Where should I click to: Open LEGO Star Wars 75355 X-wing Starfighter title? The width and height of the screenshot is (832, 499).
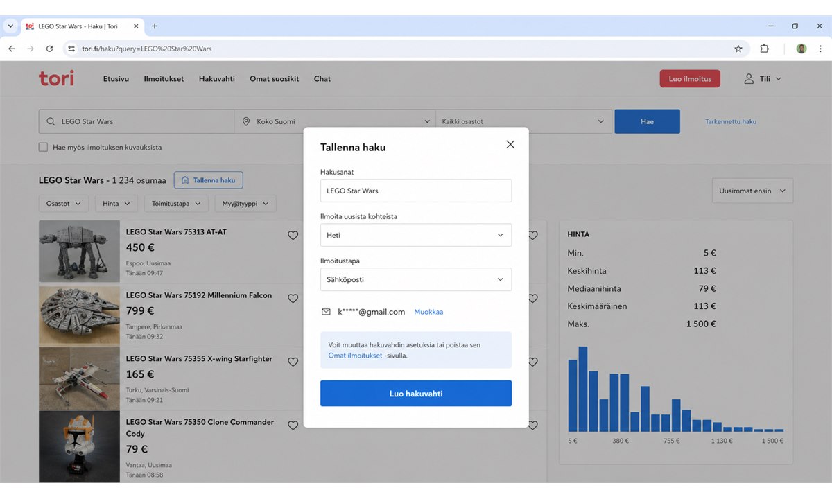tap(199, 359)
